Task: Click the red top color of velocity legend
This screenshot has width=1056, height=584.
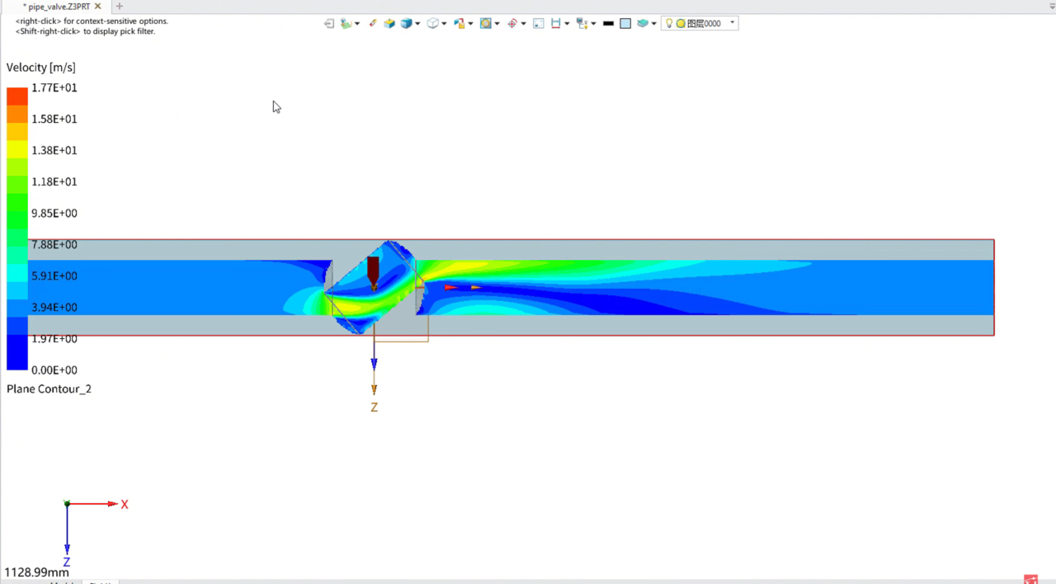Action: coord(17,97)
